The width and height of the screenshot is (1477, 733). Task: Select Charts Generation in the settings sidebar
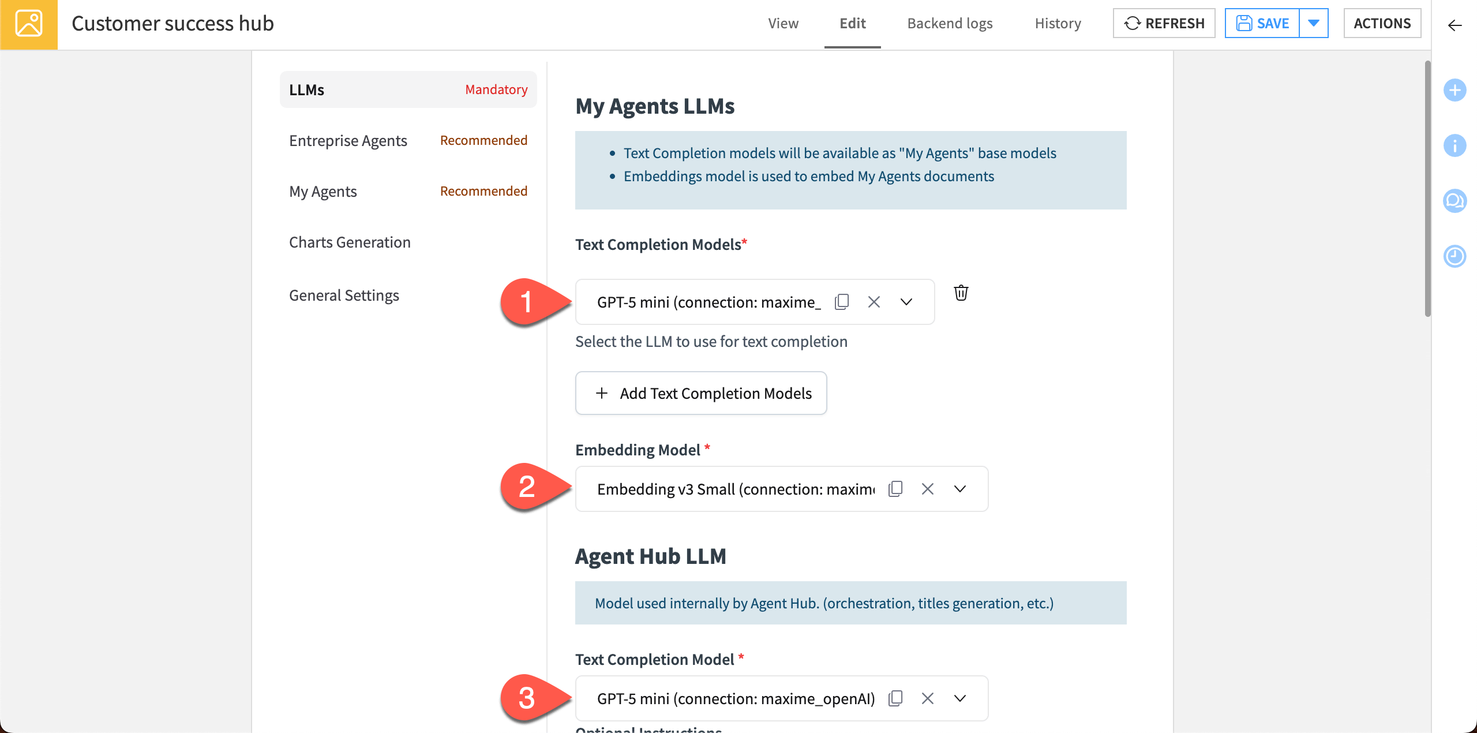click(350, 242)
